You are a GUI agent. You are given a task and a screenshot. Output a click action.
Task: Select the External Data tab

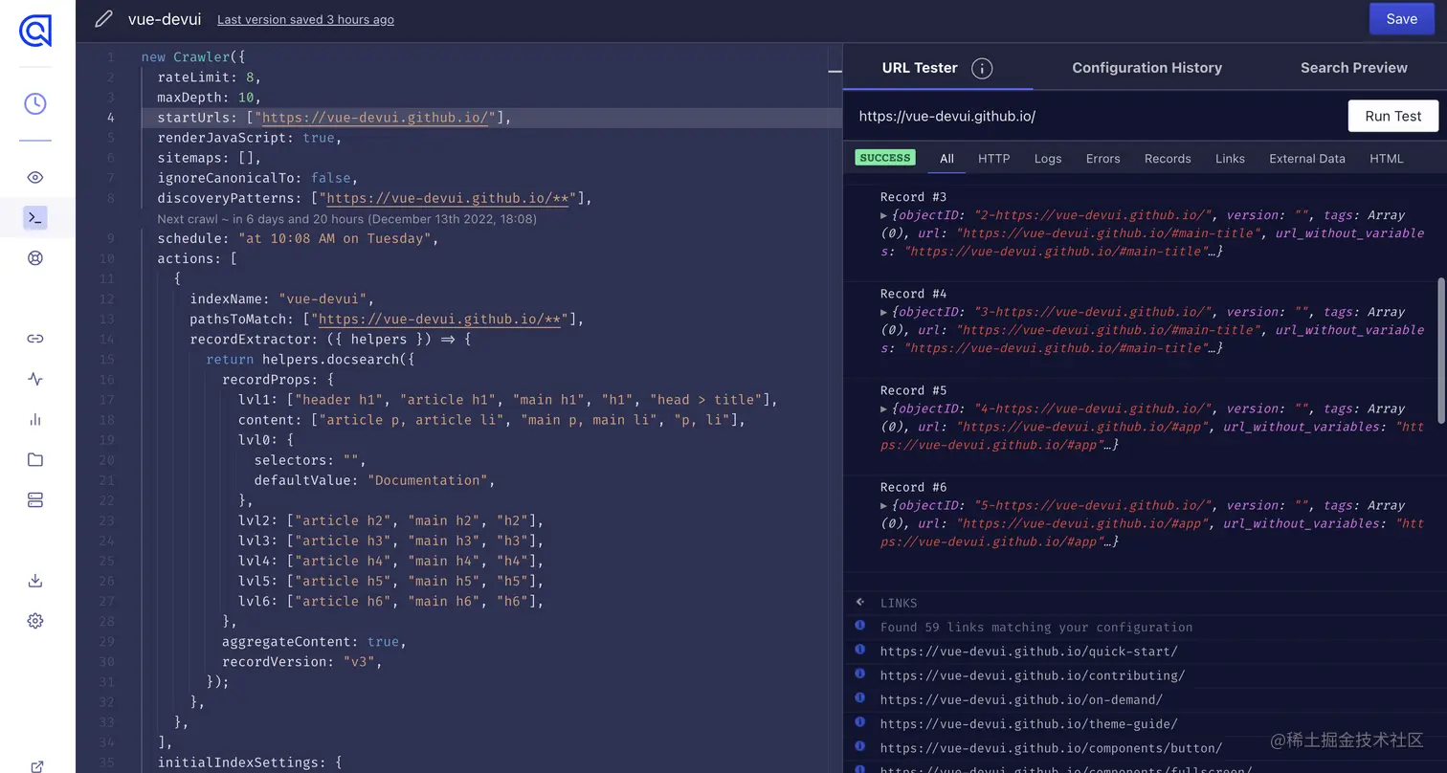(1306, 158)
